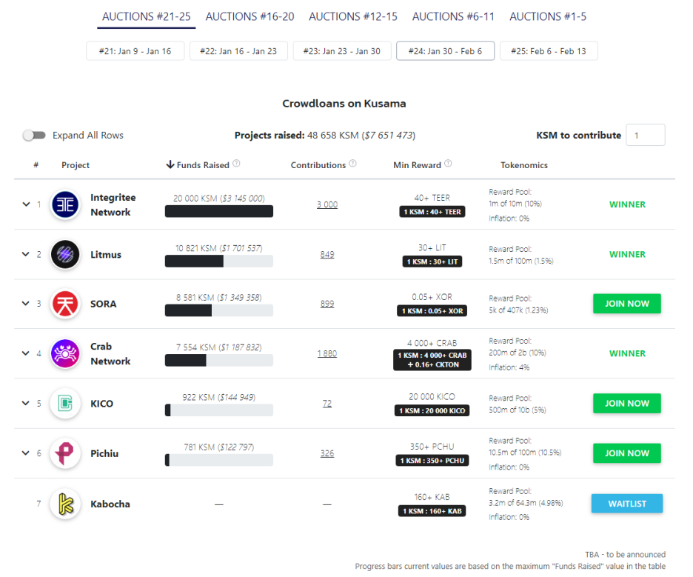Click the Litmus funds raised progress bar

click(218, 261)
